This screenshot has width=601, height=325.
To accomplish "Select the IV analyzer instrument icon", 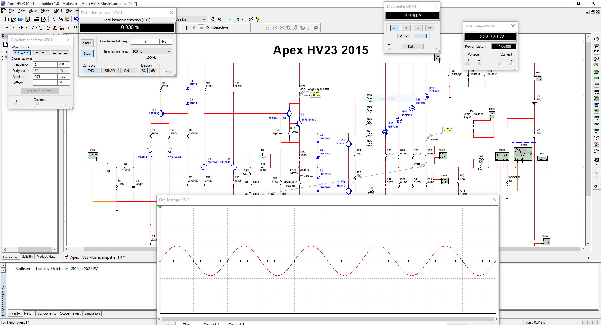I will point(596,104).
